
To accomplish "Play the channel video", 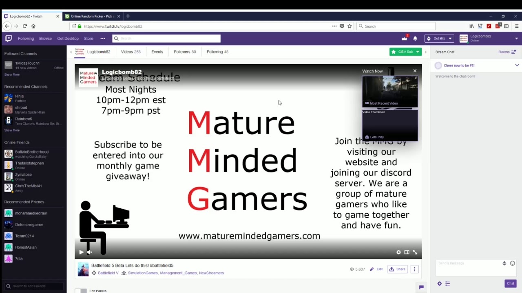I will pyautogui.click(x=81, y=252).
